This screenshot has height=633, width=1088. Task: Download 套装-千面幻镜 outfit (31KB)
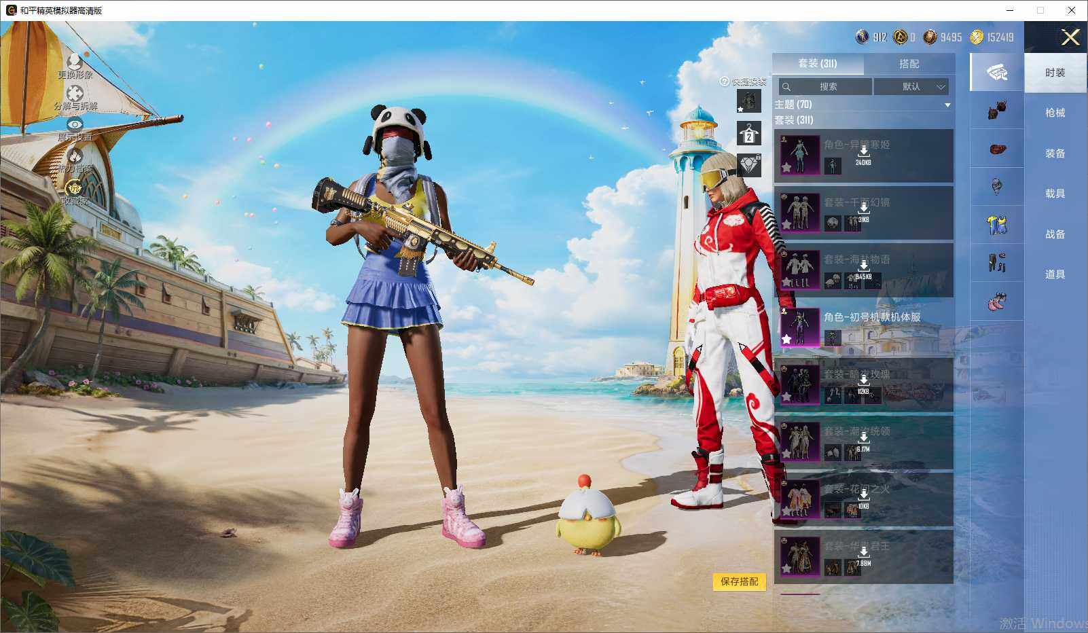point(863,213)
